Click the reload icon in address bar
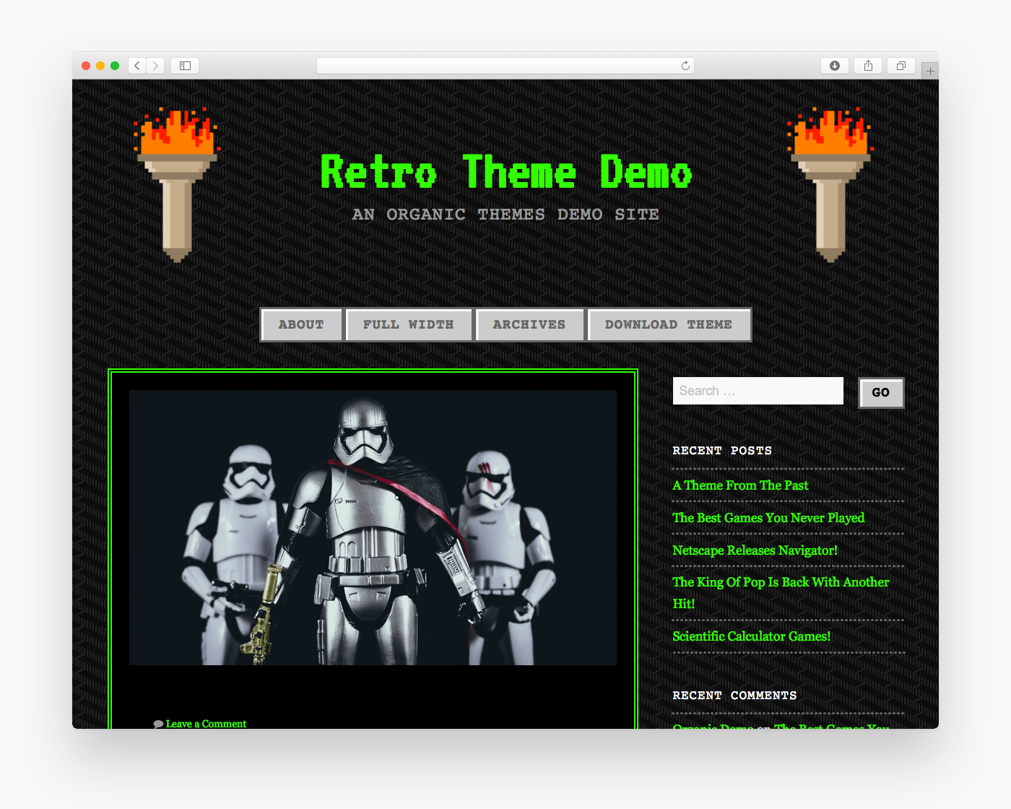The image size is (1011, 809). [x=684, y=65]
